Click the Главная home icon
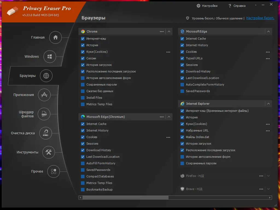The image size is (280, 210). 56,37
